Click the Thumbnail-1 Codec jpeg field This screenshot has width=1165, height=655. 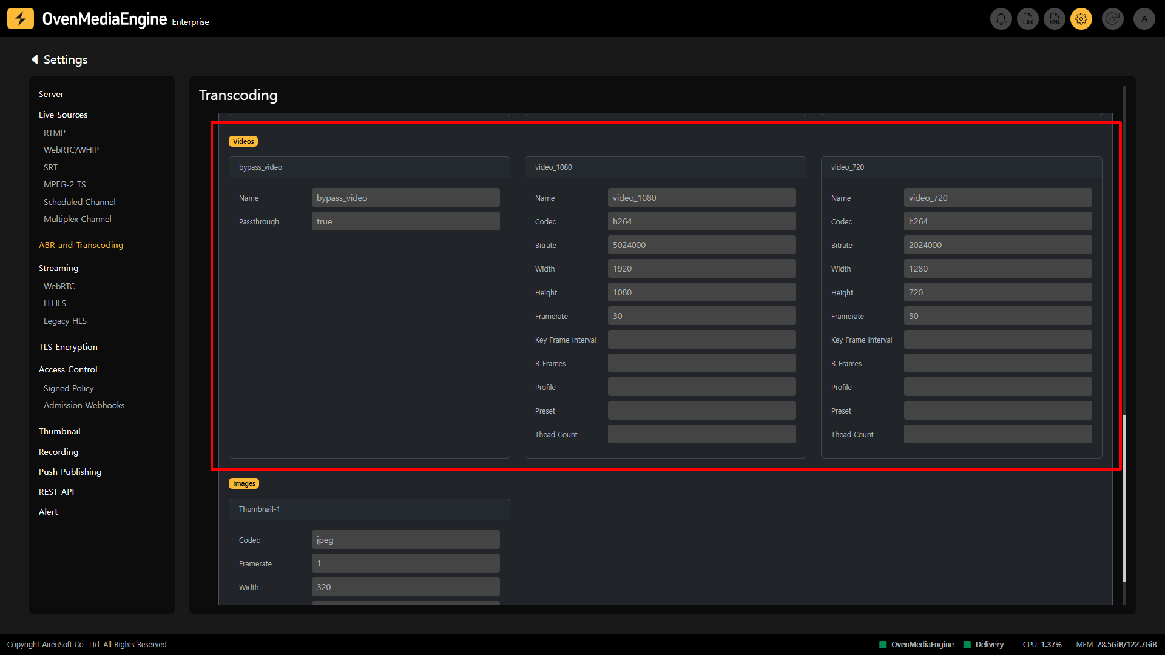point(405,540)
